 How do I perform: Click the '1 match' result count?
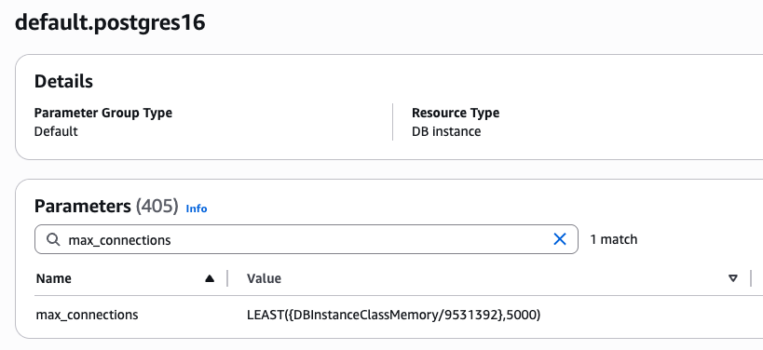pyautogui.click(x=614, y=239)
